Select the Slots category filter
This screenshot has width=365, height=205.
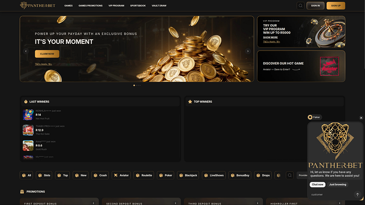click(44, 175)
